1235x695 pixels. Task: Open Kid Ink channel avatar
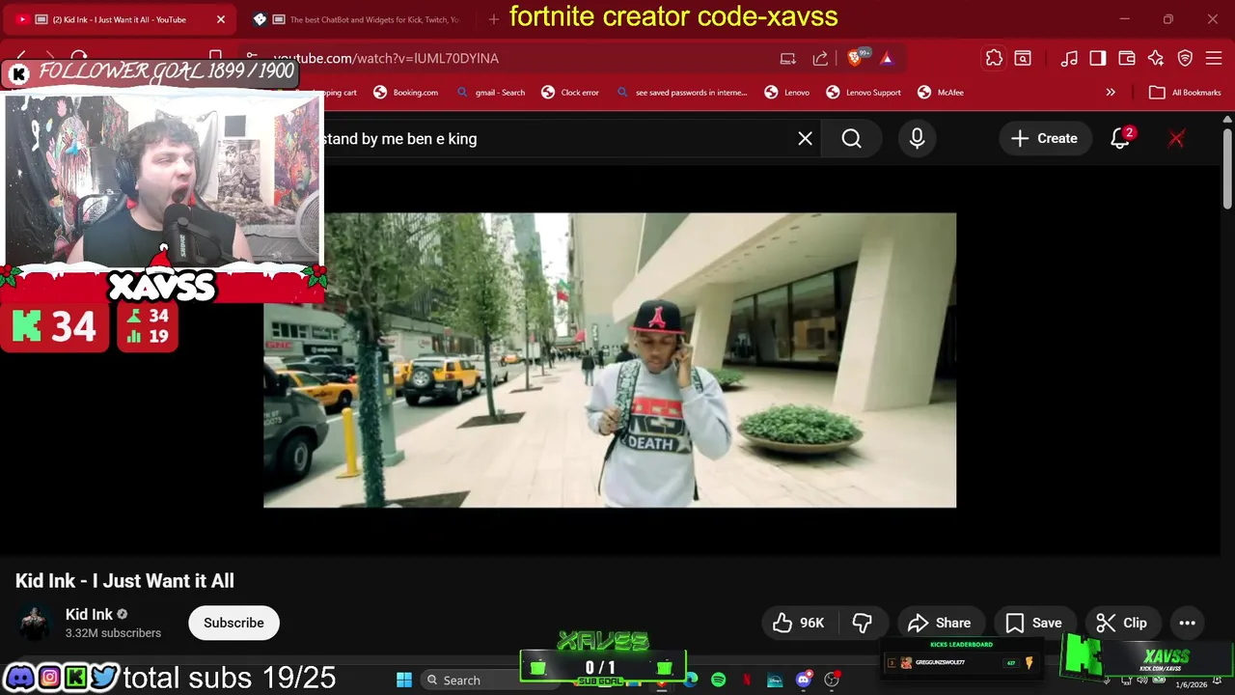pyautogui.click(x=35, y=624)
